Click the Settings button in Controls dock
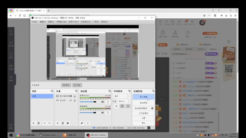The image size is (246, 138). coord(143,118)
